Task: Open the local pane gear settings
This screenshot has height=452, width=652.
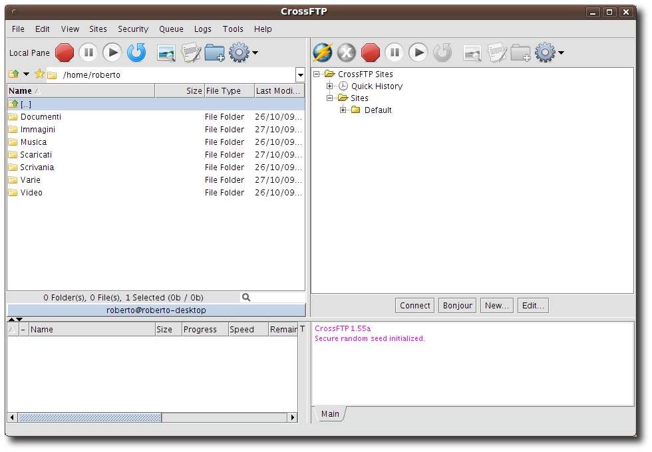Action: pyautogui.click(x=239, y=53)
